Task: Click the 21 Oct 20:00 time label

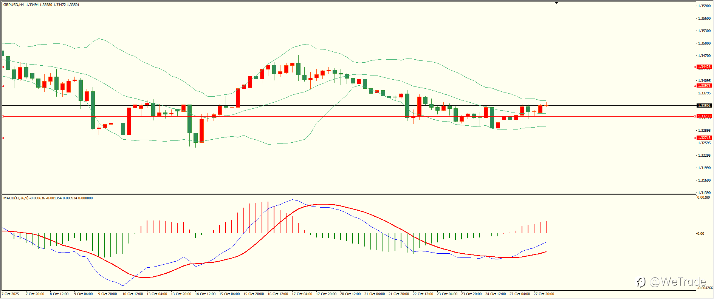Action: coord(399,294)
